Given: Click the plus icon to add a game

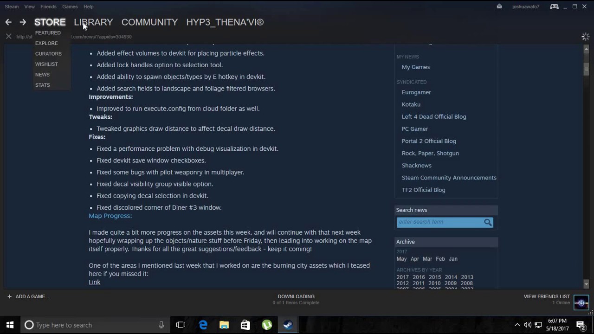Looking at the screenshot, I should click(x=9, y=296).
